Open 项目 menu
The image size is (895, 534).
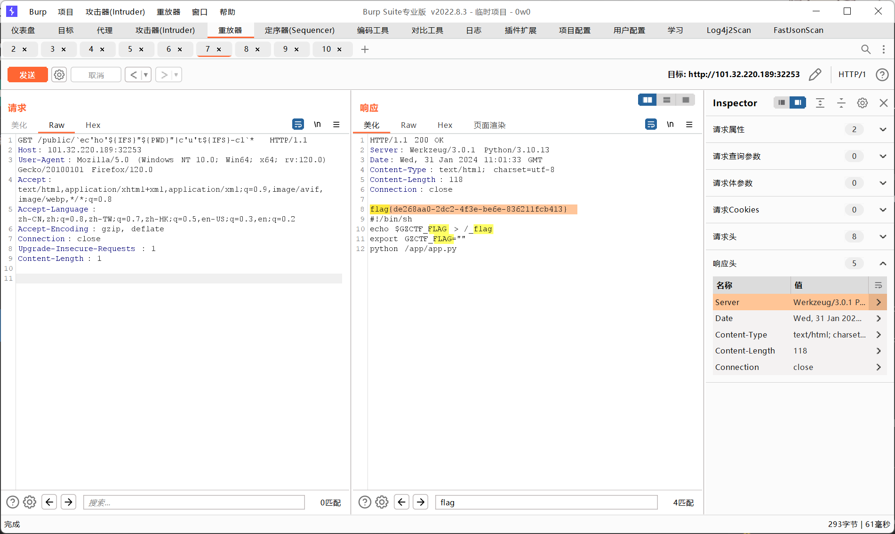click(65, 12)
